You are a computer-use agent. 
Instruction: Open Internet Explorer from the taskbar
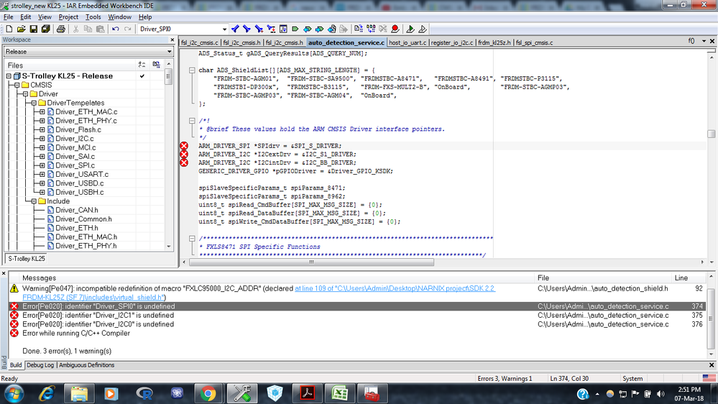[x=46, y=393]
